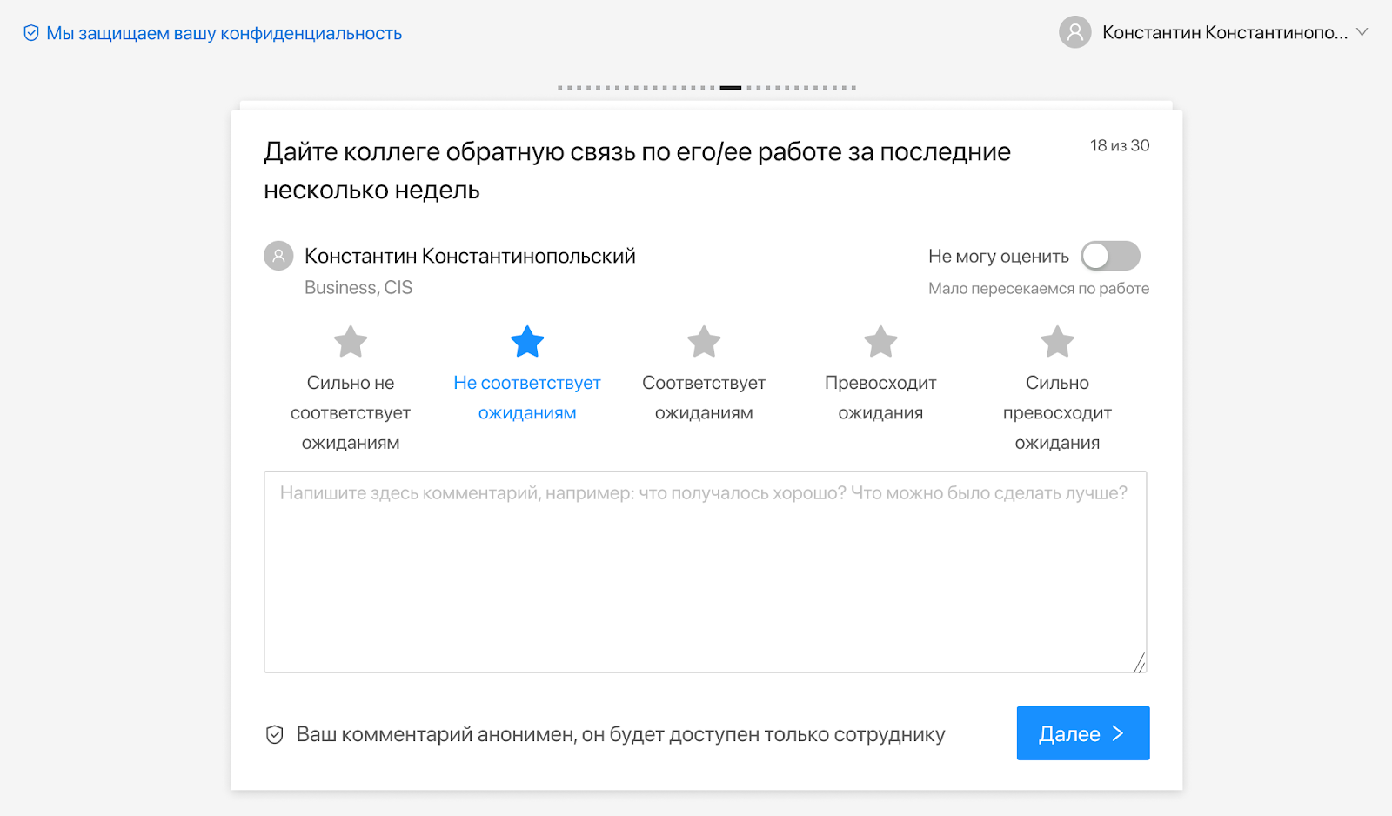Click the 'Соответствует ожиданиям' label text
The height and width of the screenshot is (816, 1392).
704,398
